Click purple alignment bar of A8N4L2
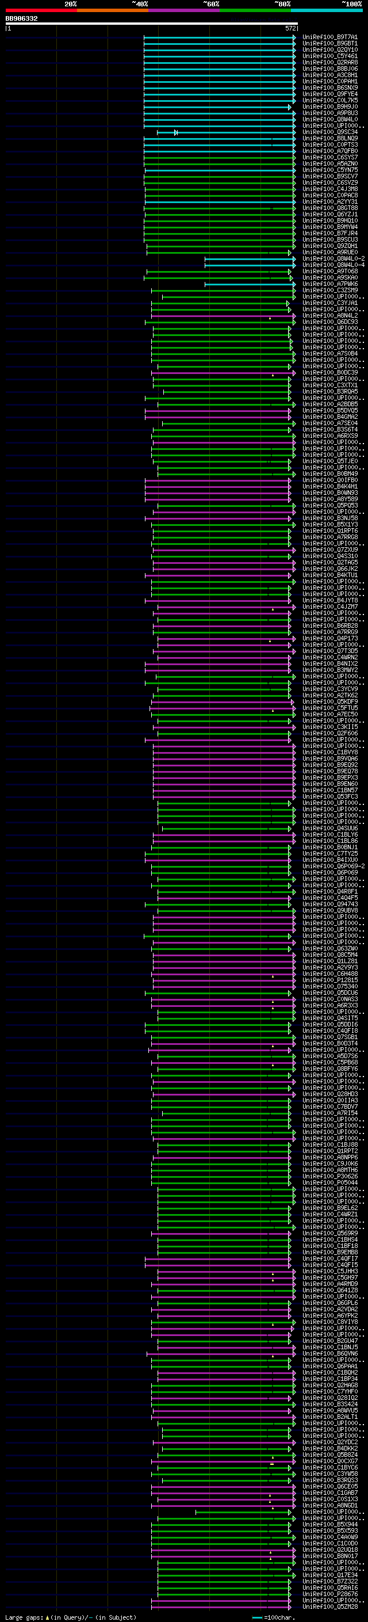368x1622 pixels. coord(223,315)
